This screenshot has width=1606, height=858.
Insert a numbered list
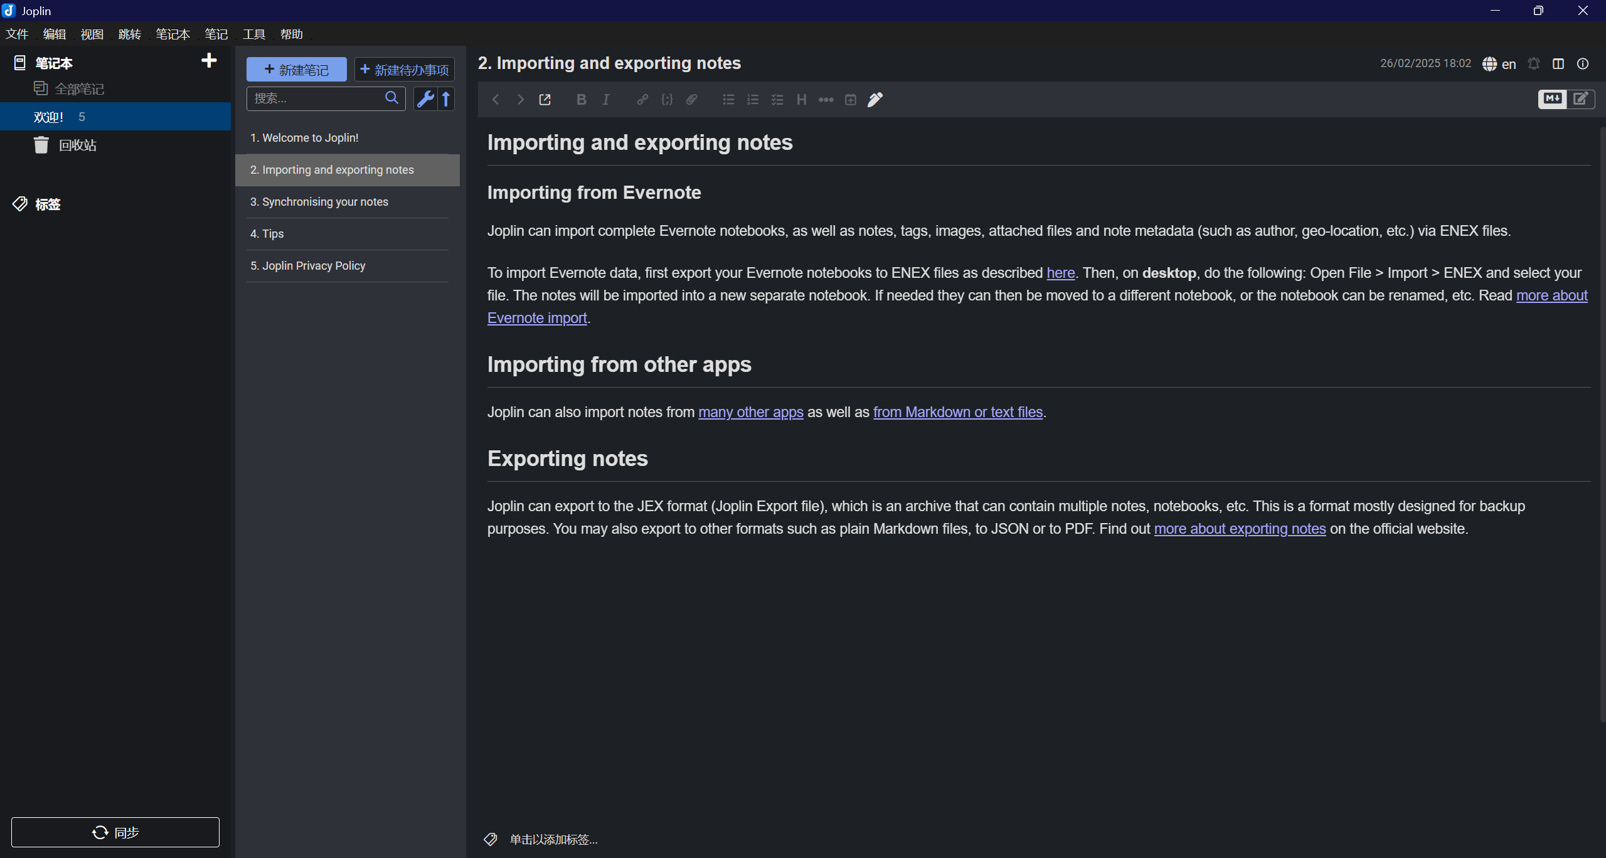[x=752, y=99]
